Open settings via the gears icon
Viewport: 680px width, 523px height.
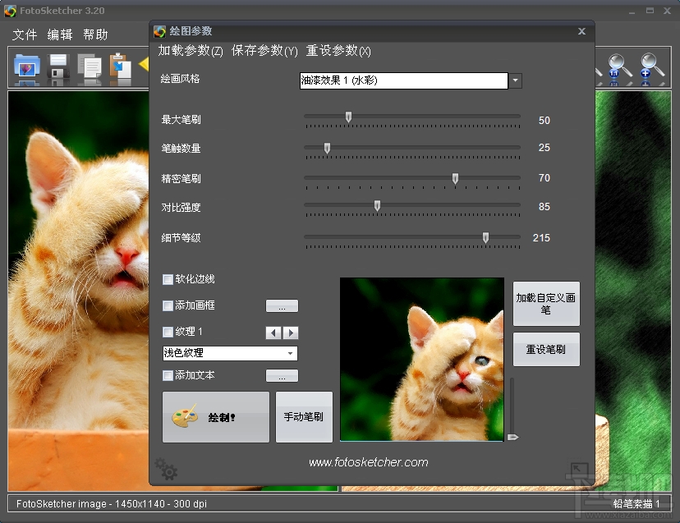click(x=166, y=469)
